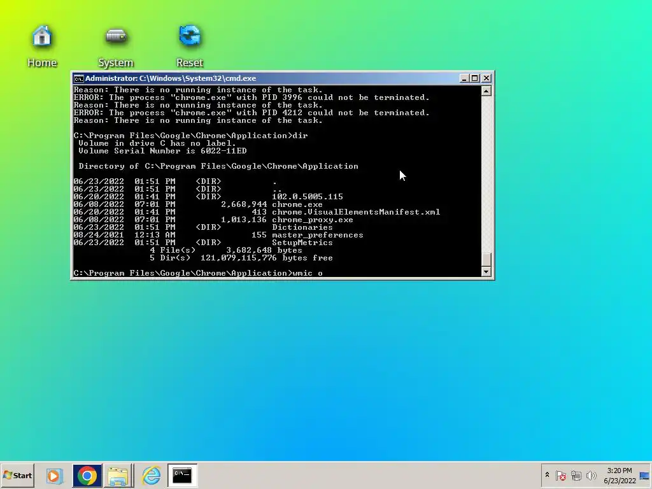Click the console scrollbar up arrow

(486, 91)
